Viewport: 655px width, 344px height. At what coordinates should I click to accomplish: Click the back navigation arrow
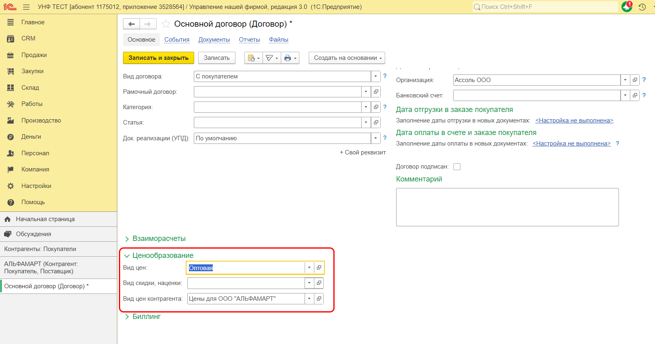[131, 24]
